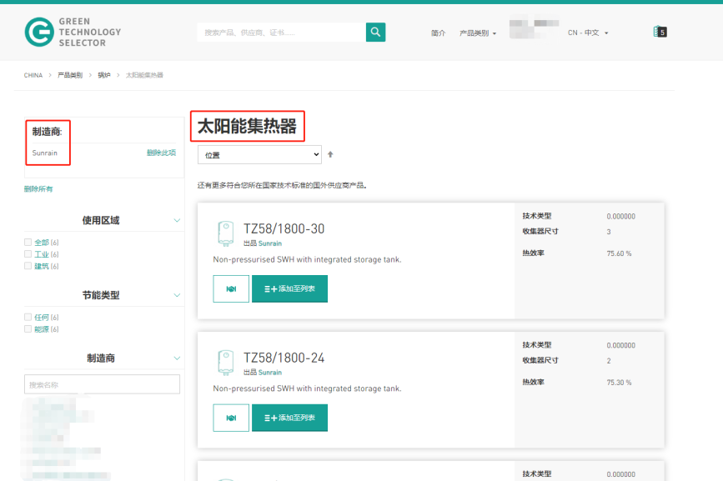
Task: Click the compare icon button for TZ58/1800-24
Action: coord(231,418)
